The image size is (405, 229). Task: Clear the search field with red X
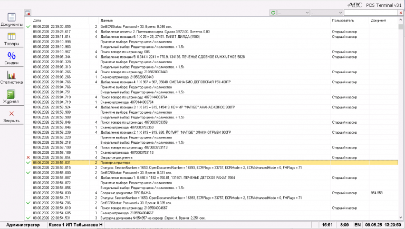point(401,13)
